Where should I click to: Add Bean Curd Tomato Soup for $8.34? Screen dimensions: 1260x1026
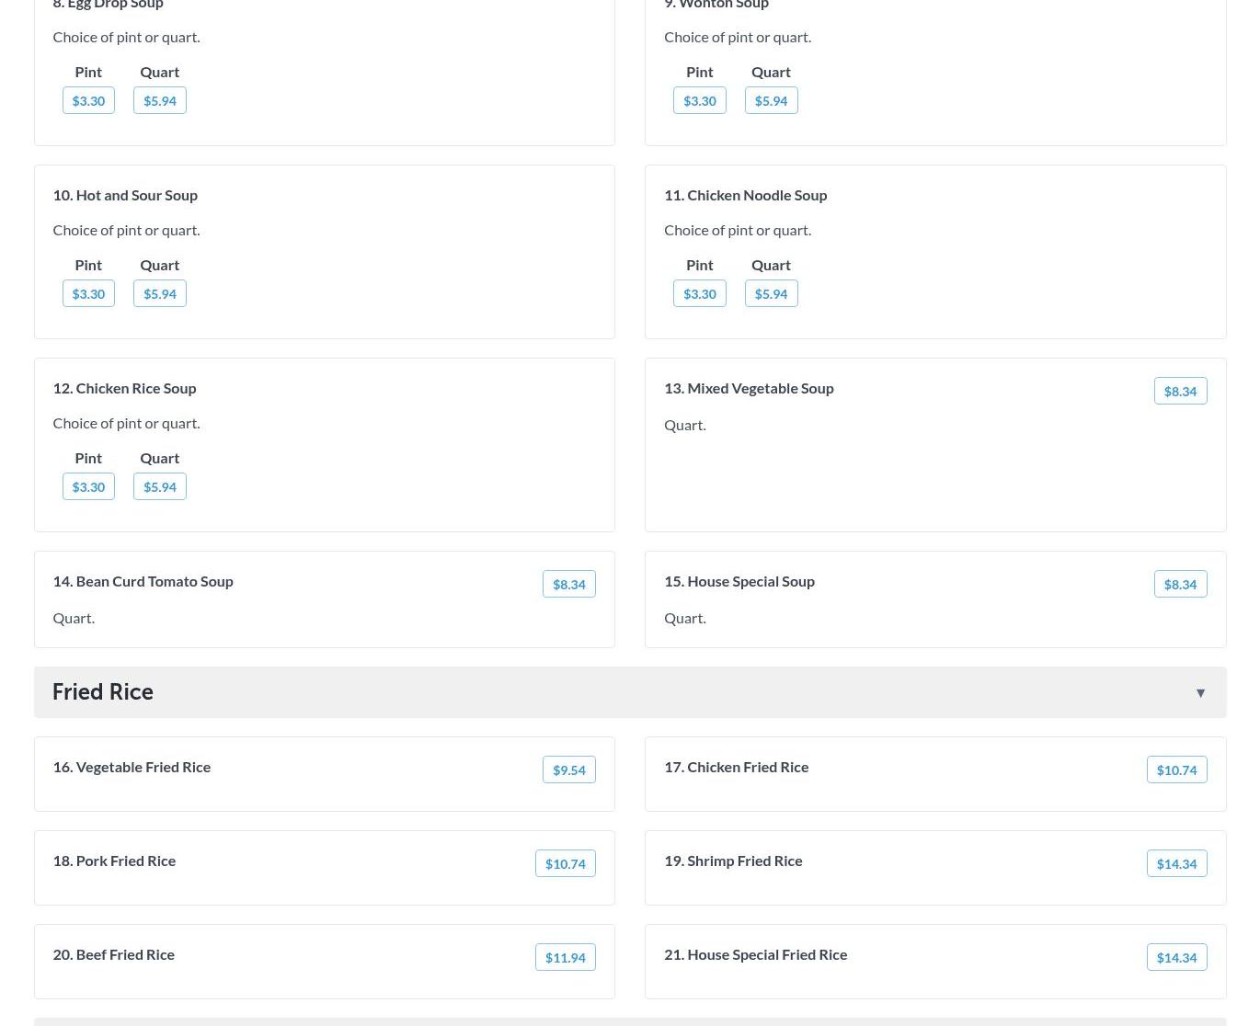[x=568, y=584]
